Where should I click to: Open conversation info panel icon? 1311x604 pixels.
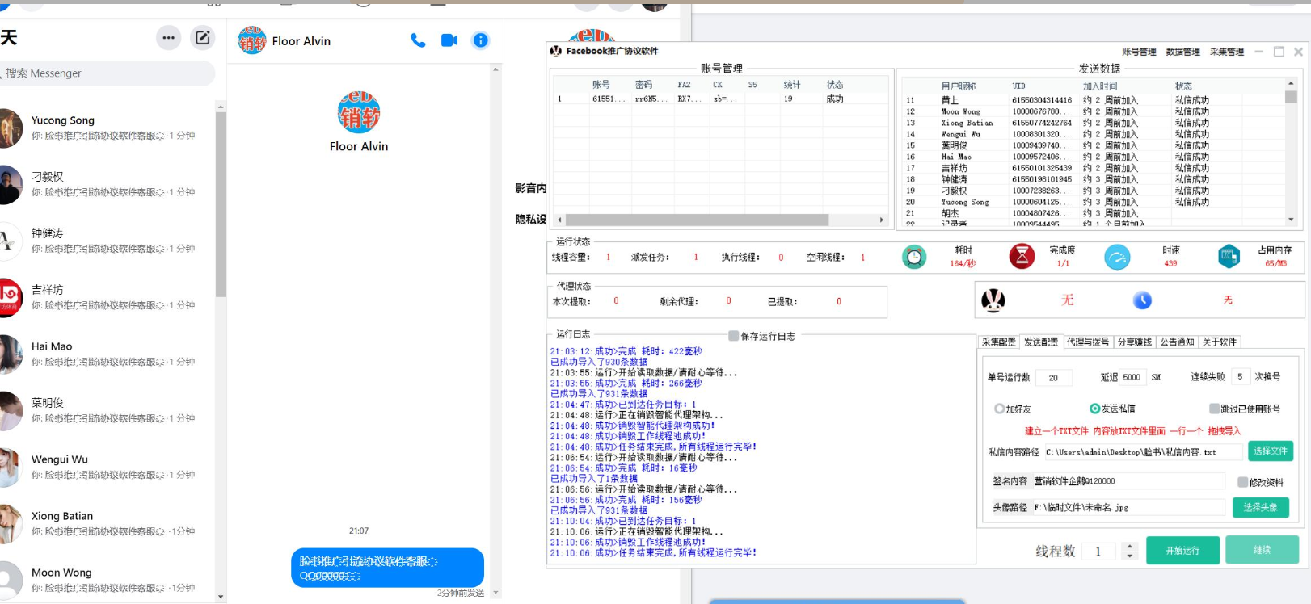click(x=480, y=40)
